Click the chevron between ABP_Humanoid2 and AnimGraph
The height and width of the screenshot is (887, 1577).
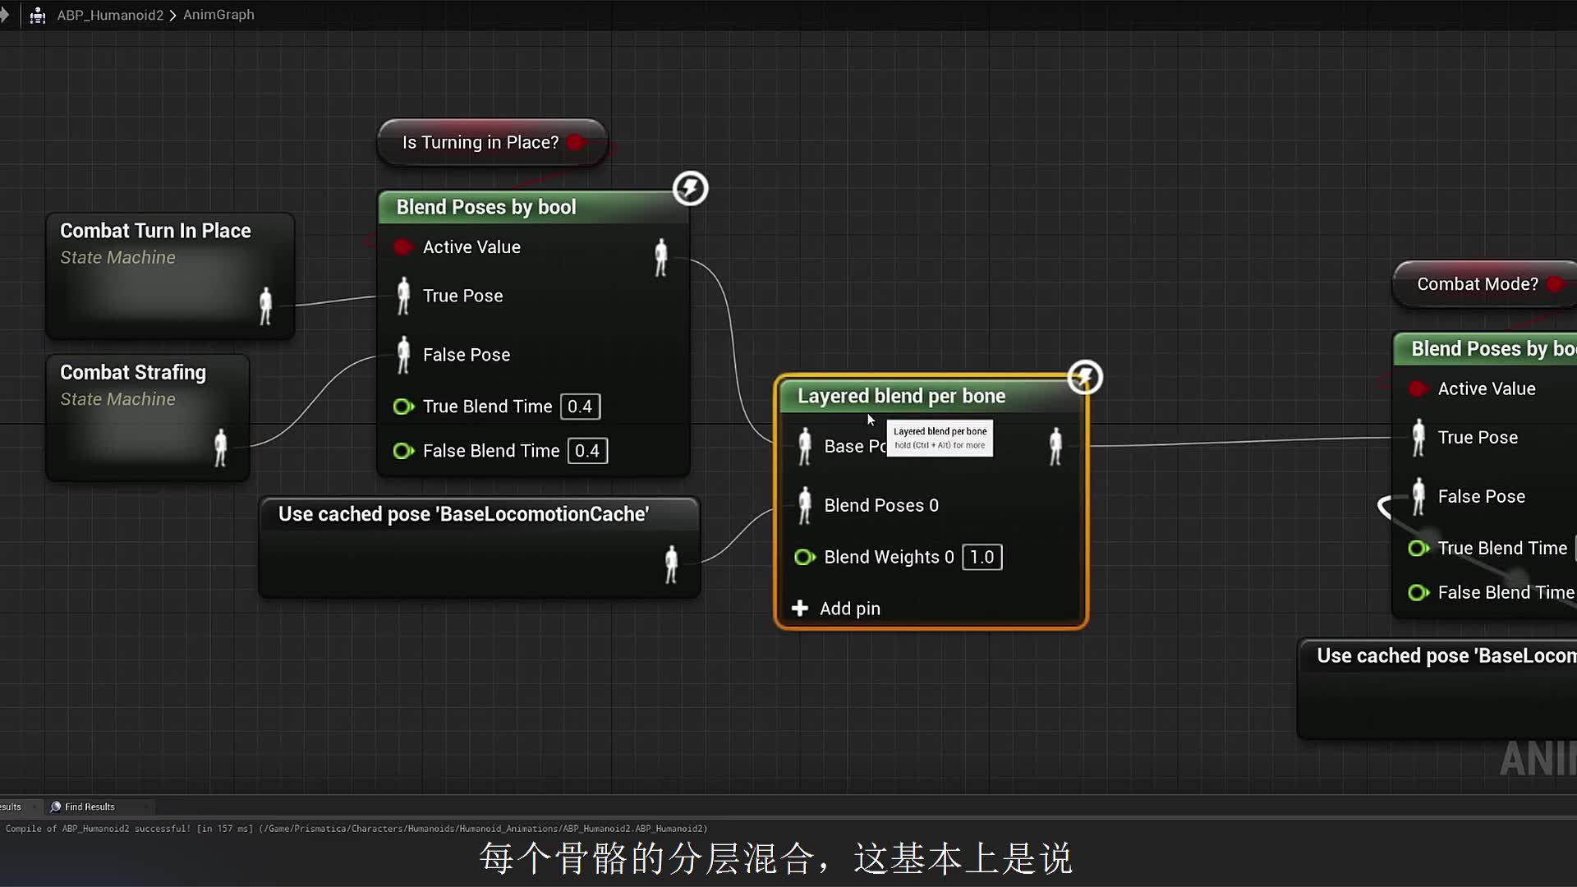(x=172, y=15)
